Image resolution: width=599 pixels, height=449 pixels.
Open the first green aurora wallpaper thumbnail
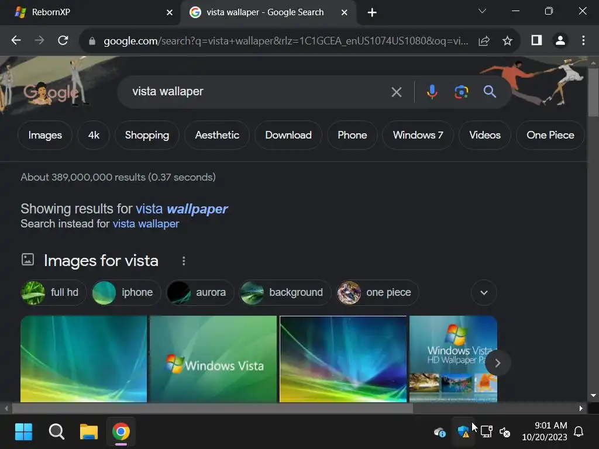(84, 359)
